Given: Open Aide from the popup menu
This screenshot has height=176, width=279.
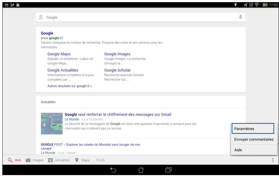Looking at the screenshot, I should pos(254,150).
